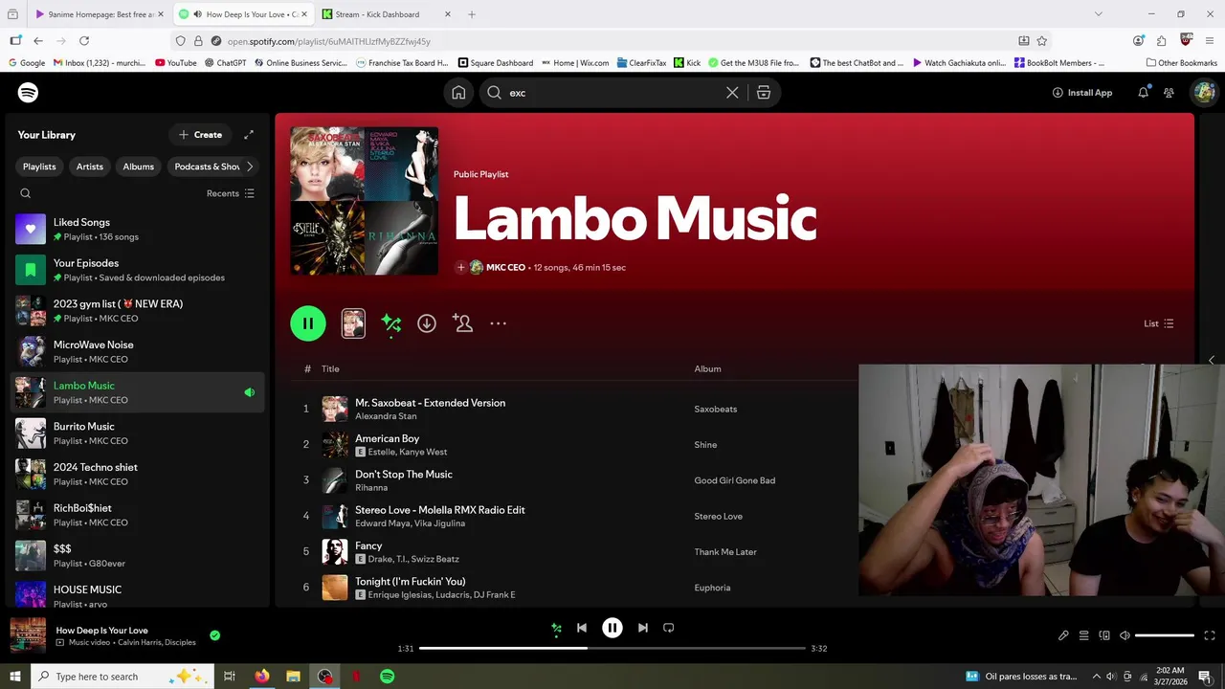Pause playback with the large green playlist button
Viewport: 1225px width, 689px height.
pyautogui.click(x=308, y=323)
